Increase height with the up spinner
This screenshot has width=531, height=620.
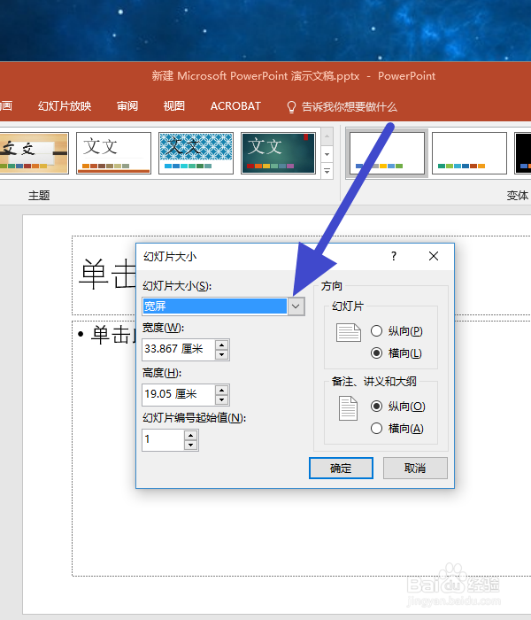click(x=221, y=390)
